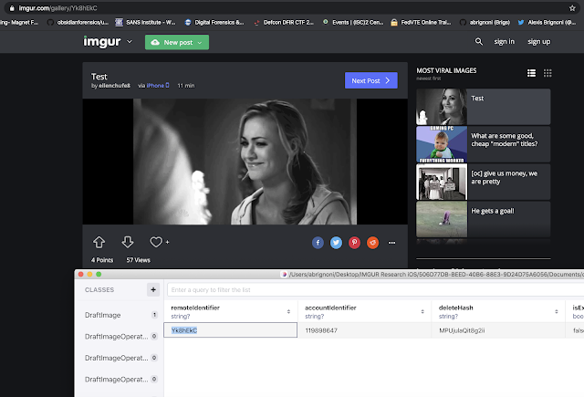Viewport: 584px width, 397px height.
Task: Switch sidebar to grid view
Action: 547,73
